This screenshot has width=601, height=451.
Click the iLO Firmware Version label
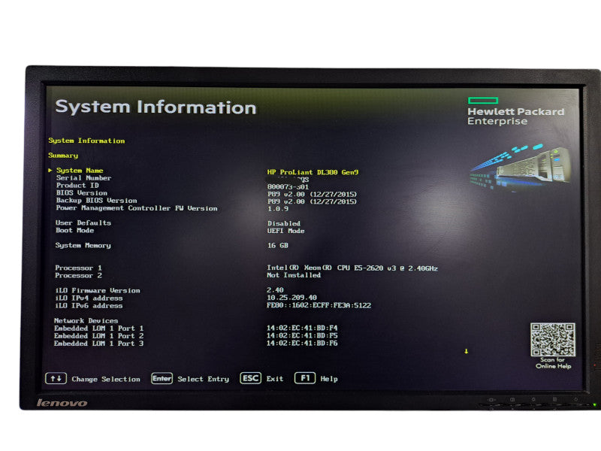[98, 291]
